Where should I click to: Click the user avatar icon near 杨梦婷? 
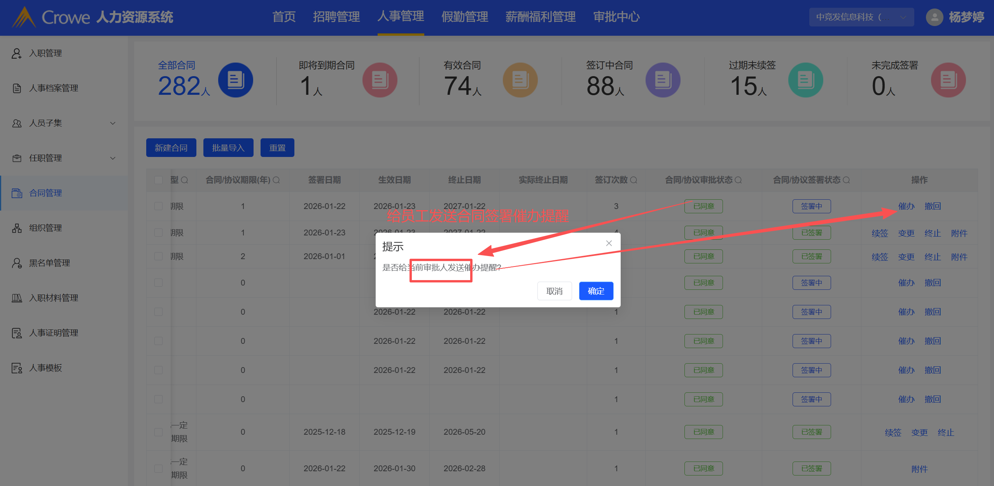(934, 17)
